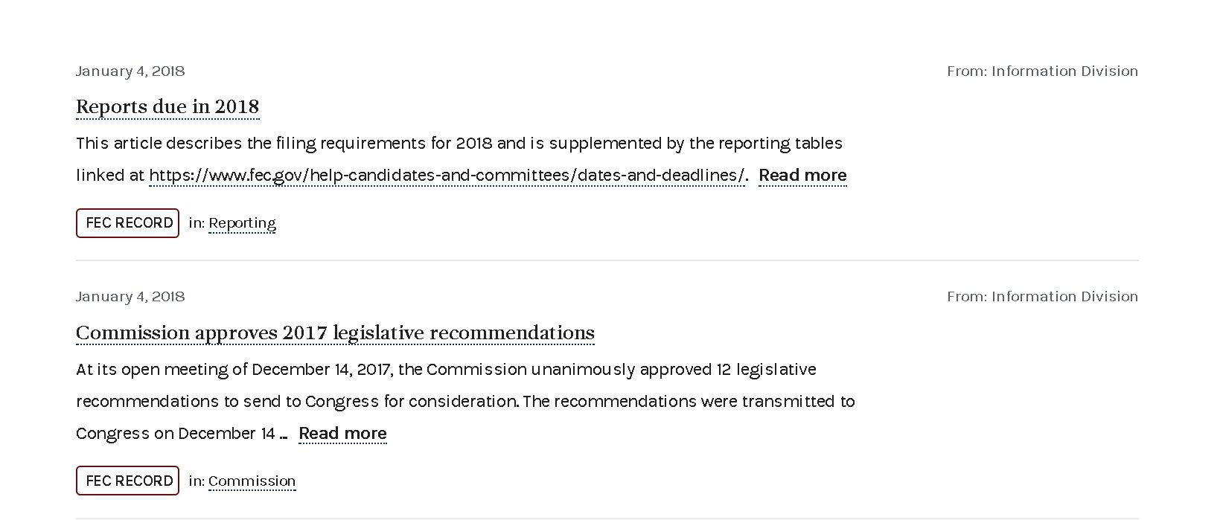Click 'From: Information Division' on Commission article

[x=1042, y=296]
